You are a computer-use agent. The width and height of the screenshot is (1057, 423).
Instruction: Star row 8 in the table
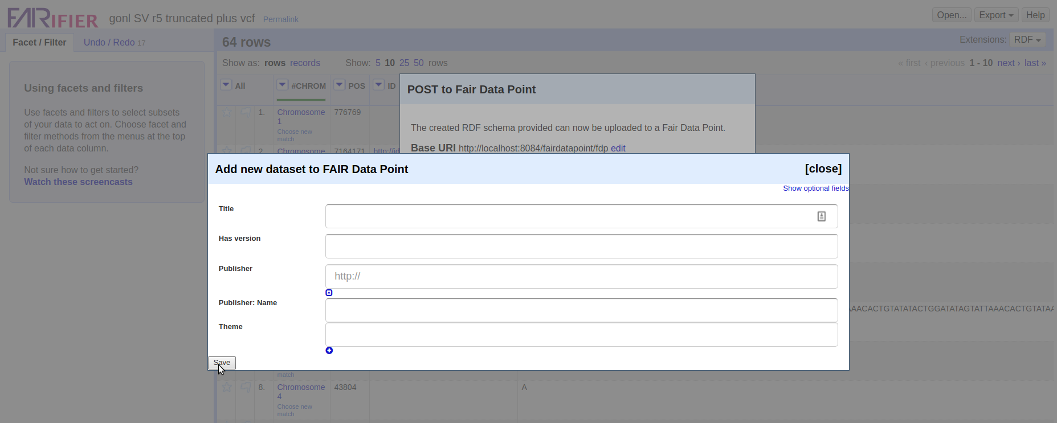(x=227, y=387)
